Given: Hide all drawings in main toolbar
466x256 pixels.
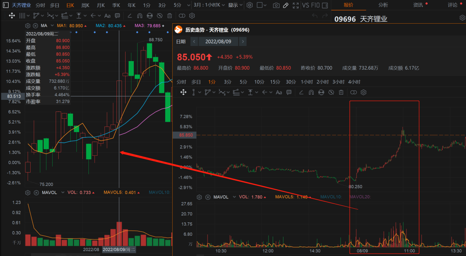Looking at the screenshot, I should point(160,15).
